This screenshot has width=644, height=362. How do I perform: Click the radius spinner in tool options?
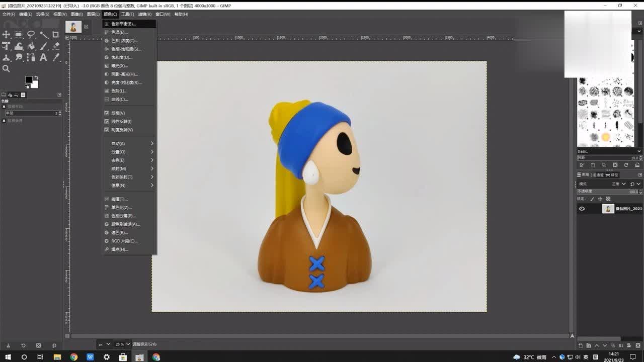[x=33, y=114]
